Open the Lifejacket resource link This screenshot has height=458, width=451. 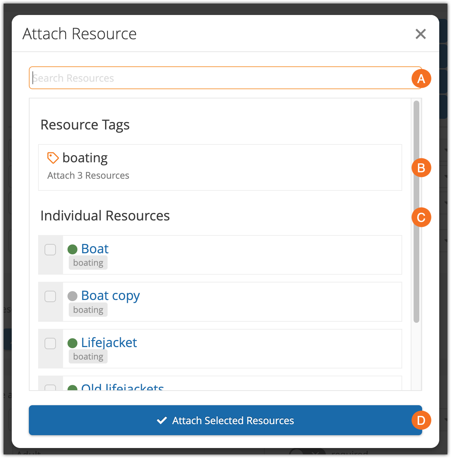point(109,342)
